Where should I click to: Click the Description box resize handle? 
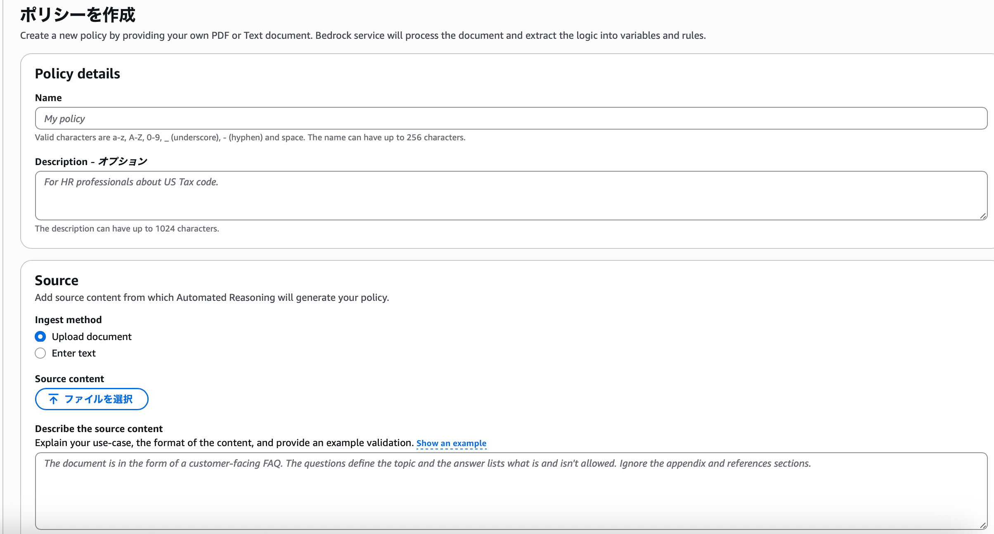click(983, 216)
